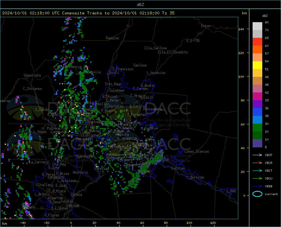Click the cyan VBCT arrow legend icon

257,170
